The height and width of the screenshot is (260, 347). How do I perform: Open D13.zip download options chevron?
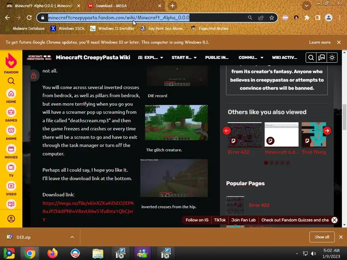(x=72, y=237)
